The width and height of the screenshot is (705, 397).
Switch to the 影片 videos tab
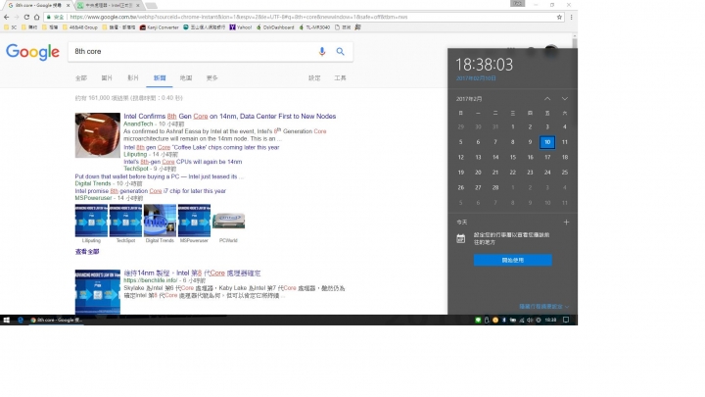(132, 77)
